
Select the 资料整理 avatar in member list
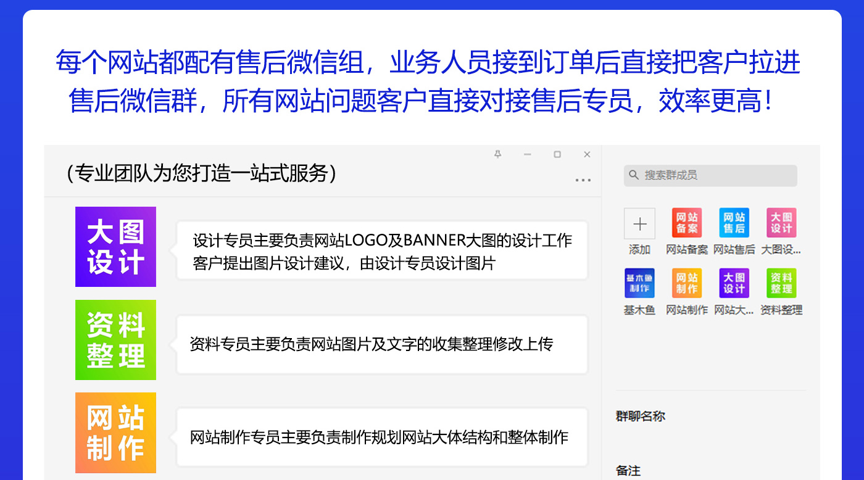click(x=781, y=283)
